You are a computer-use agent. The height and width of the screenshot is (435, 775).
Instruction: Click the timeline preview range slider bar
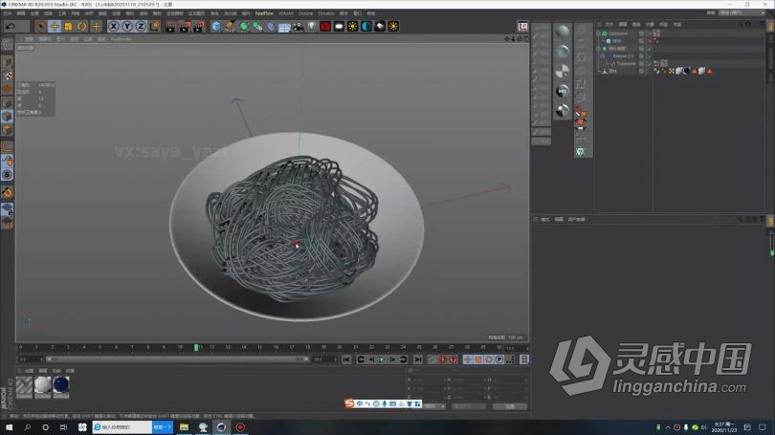[x=177, y=359]
